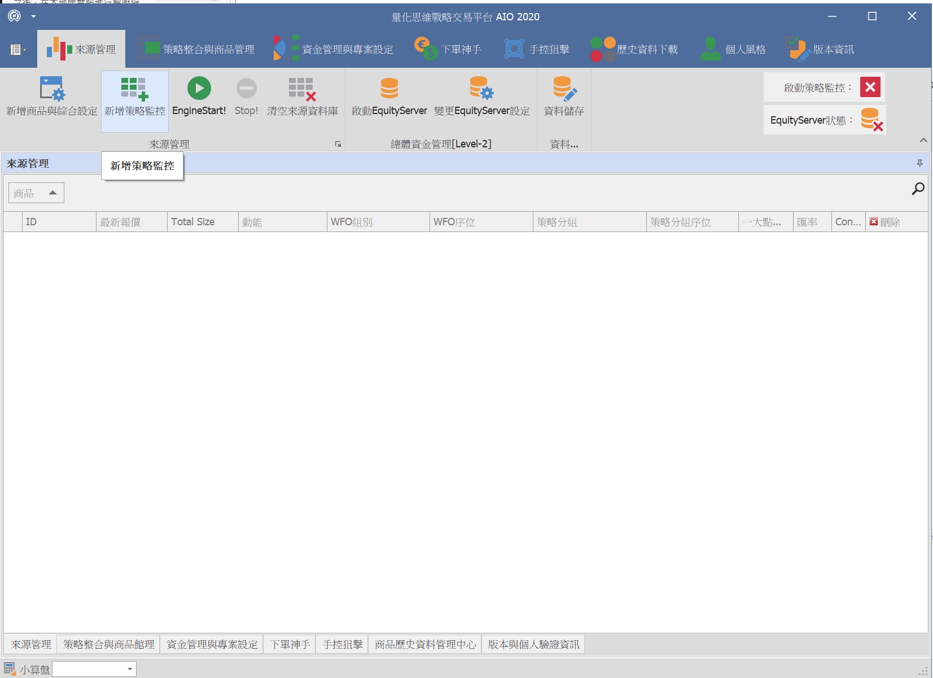Sort by Total Size column header

click(x=202, y=222)
